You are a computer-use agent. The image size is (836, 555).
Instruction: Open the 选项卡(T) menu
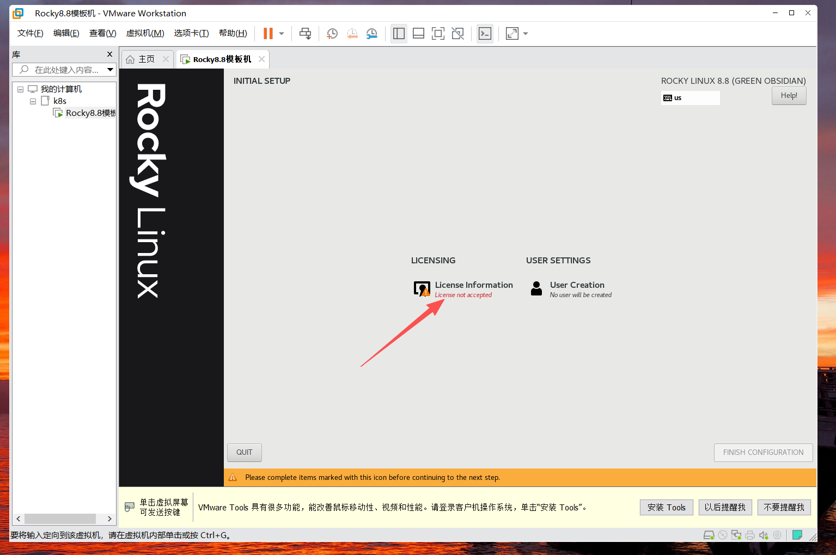point(192,33)
